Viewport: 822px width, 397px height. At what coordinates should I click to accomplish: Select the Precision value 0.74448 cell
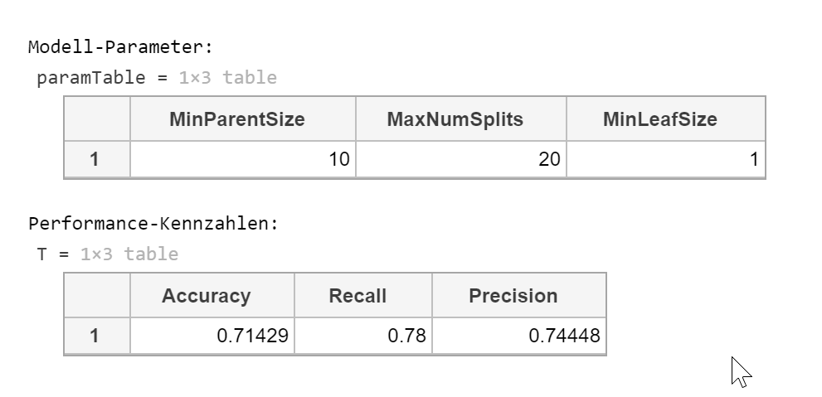(x=519, y=336)
